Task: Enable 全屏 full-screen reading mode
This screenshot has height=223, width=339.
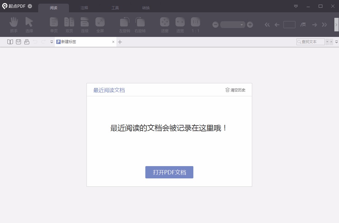Action: click(100, 24)
